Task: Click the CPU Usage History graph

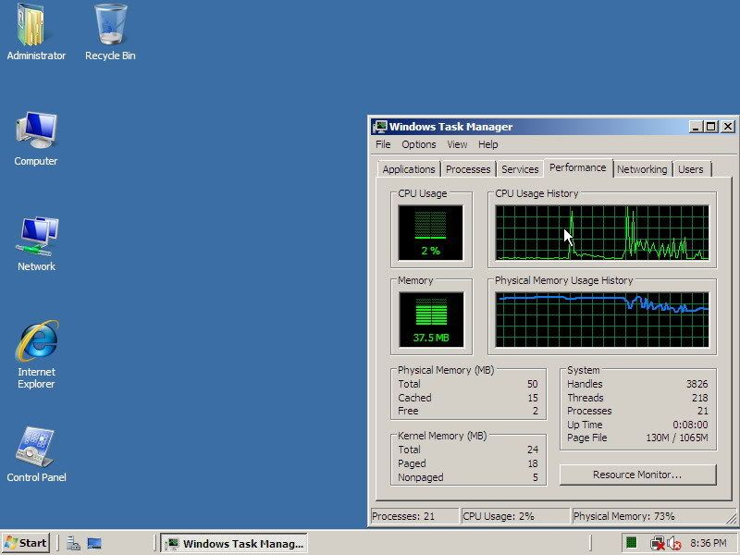Action: click(x=602, y=233)
